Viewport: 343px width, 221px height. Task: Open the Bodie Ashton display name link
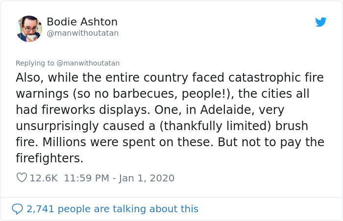(82, 22)
